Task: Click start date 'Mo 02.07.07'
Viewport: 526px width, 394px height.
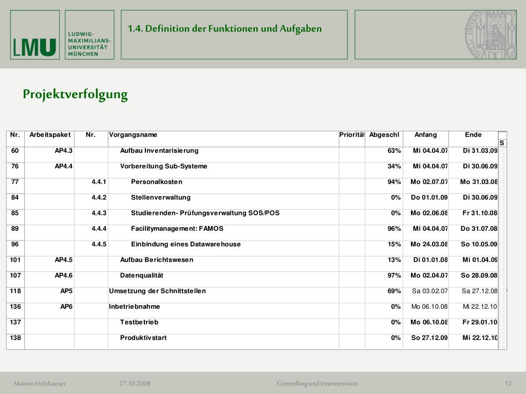Action: pyautogui.click(x=429, y=182)
